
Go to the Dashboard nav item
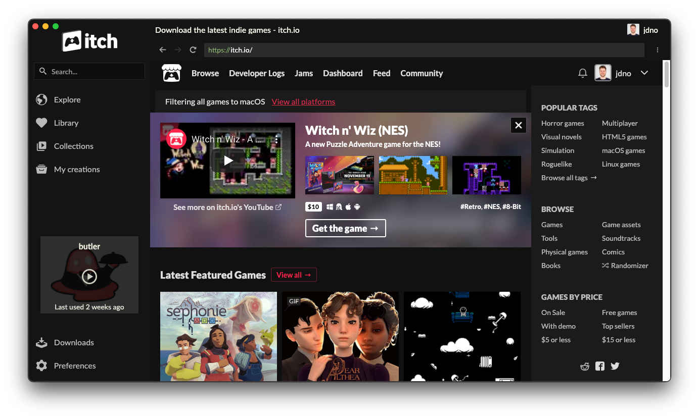point(343,73)
